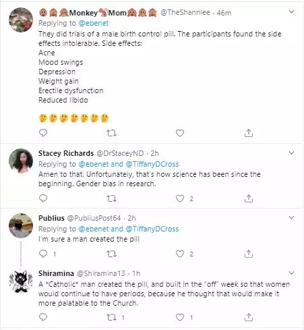
Task: Open dropdown chevron on Publius' tweet
Action: [291, 217]
